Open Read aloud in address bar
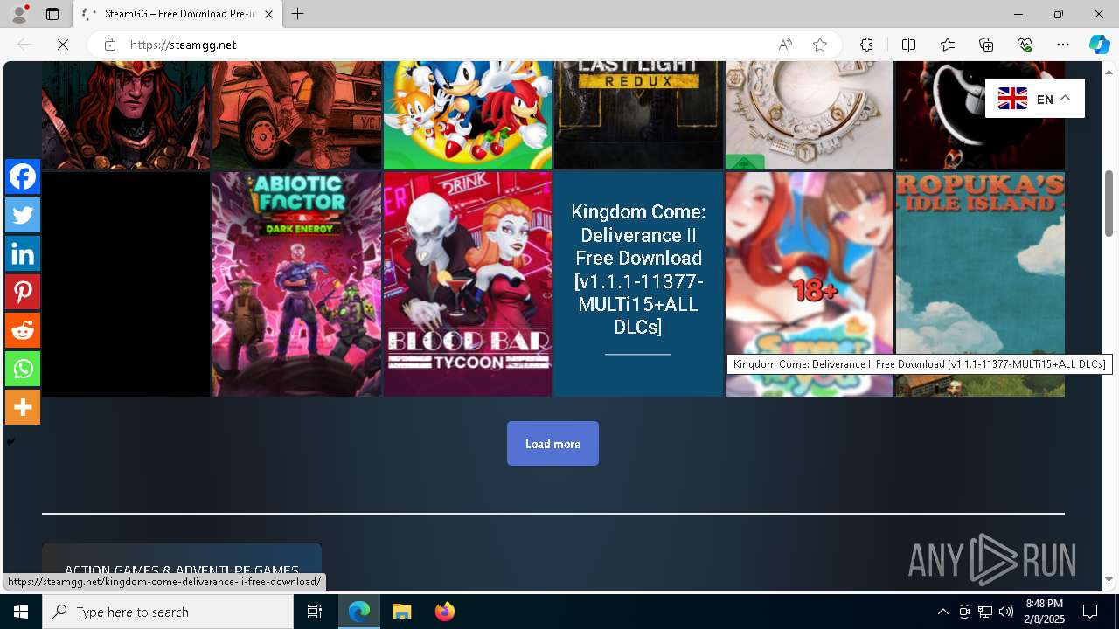Viewport: 1119px width, 629px height. tap(785, 45)
